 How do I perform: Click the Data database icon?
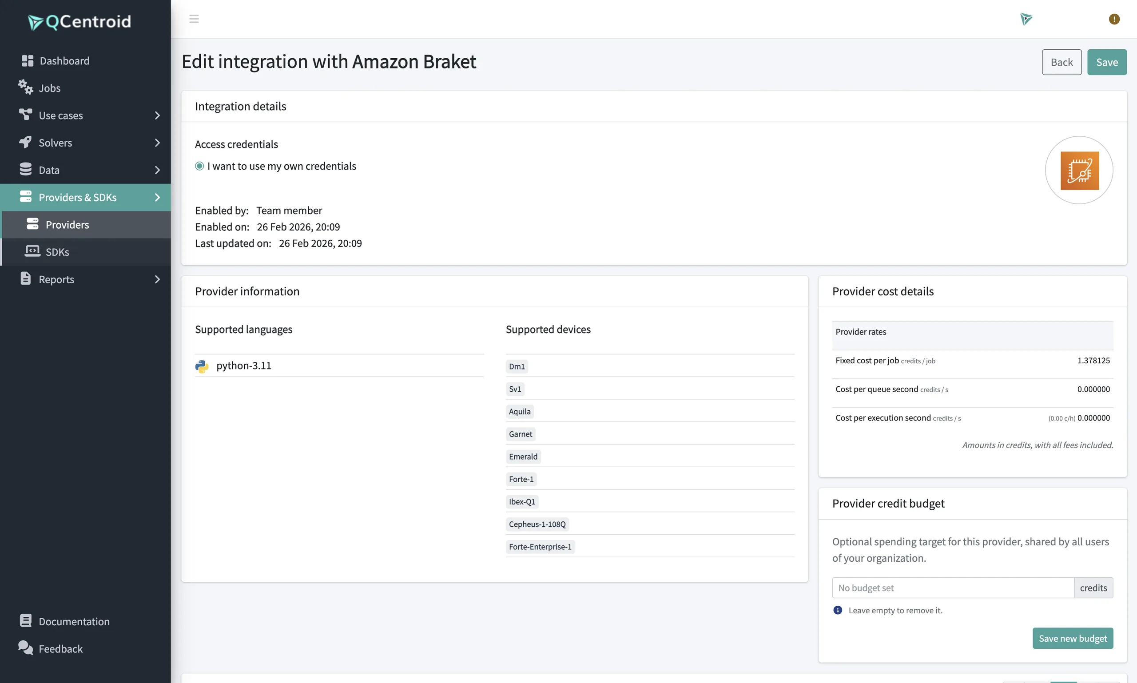tap(26, 169)
